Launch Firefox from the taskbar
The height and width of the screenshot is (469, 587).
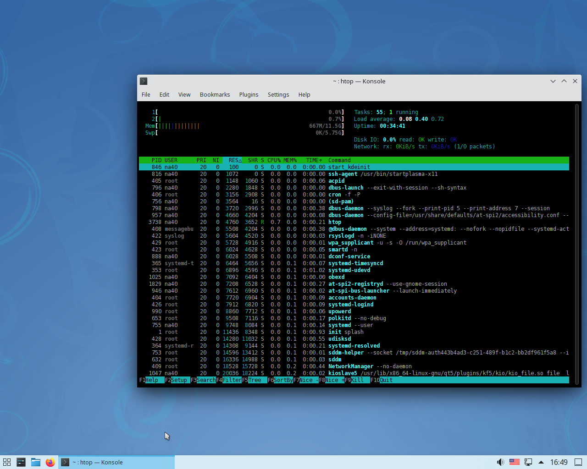coord(50,462)
